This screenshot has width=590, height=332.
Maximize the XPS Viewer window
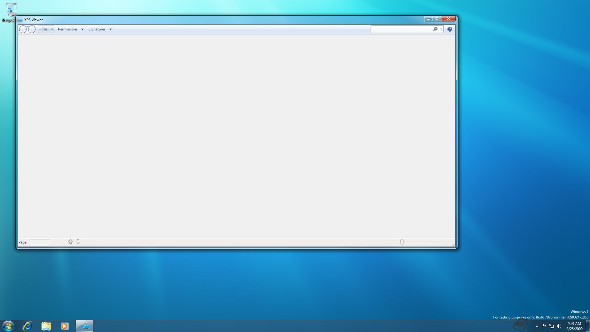(437, 19)
